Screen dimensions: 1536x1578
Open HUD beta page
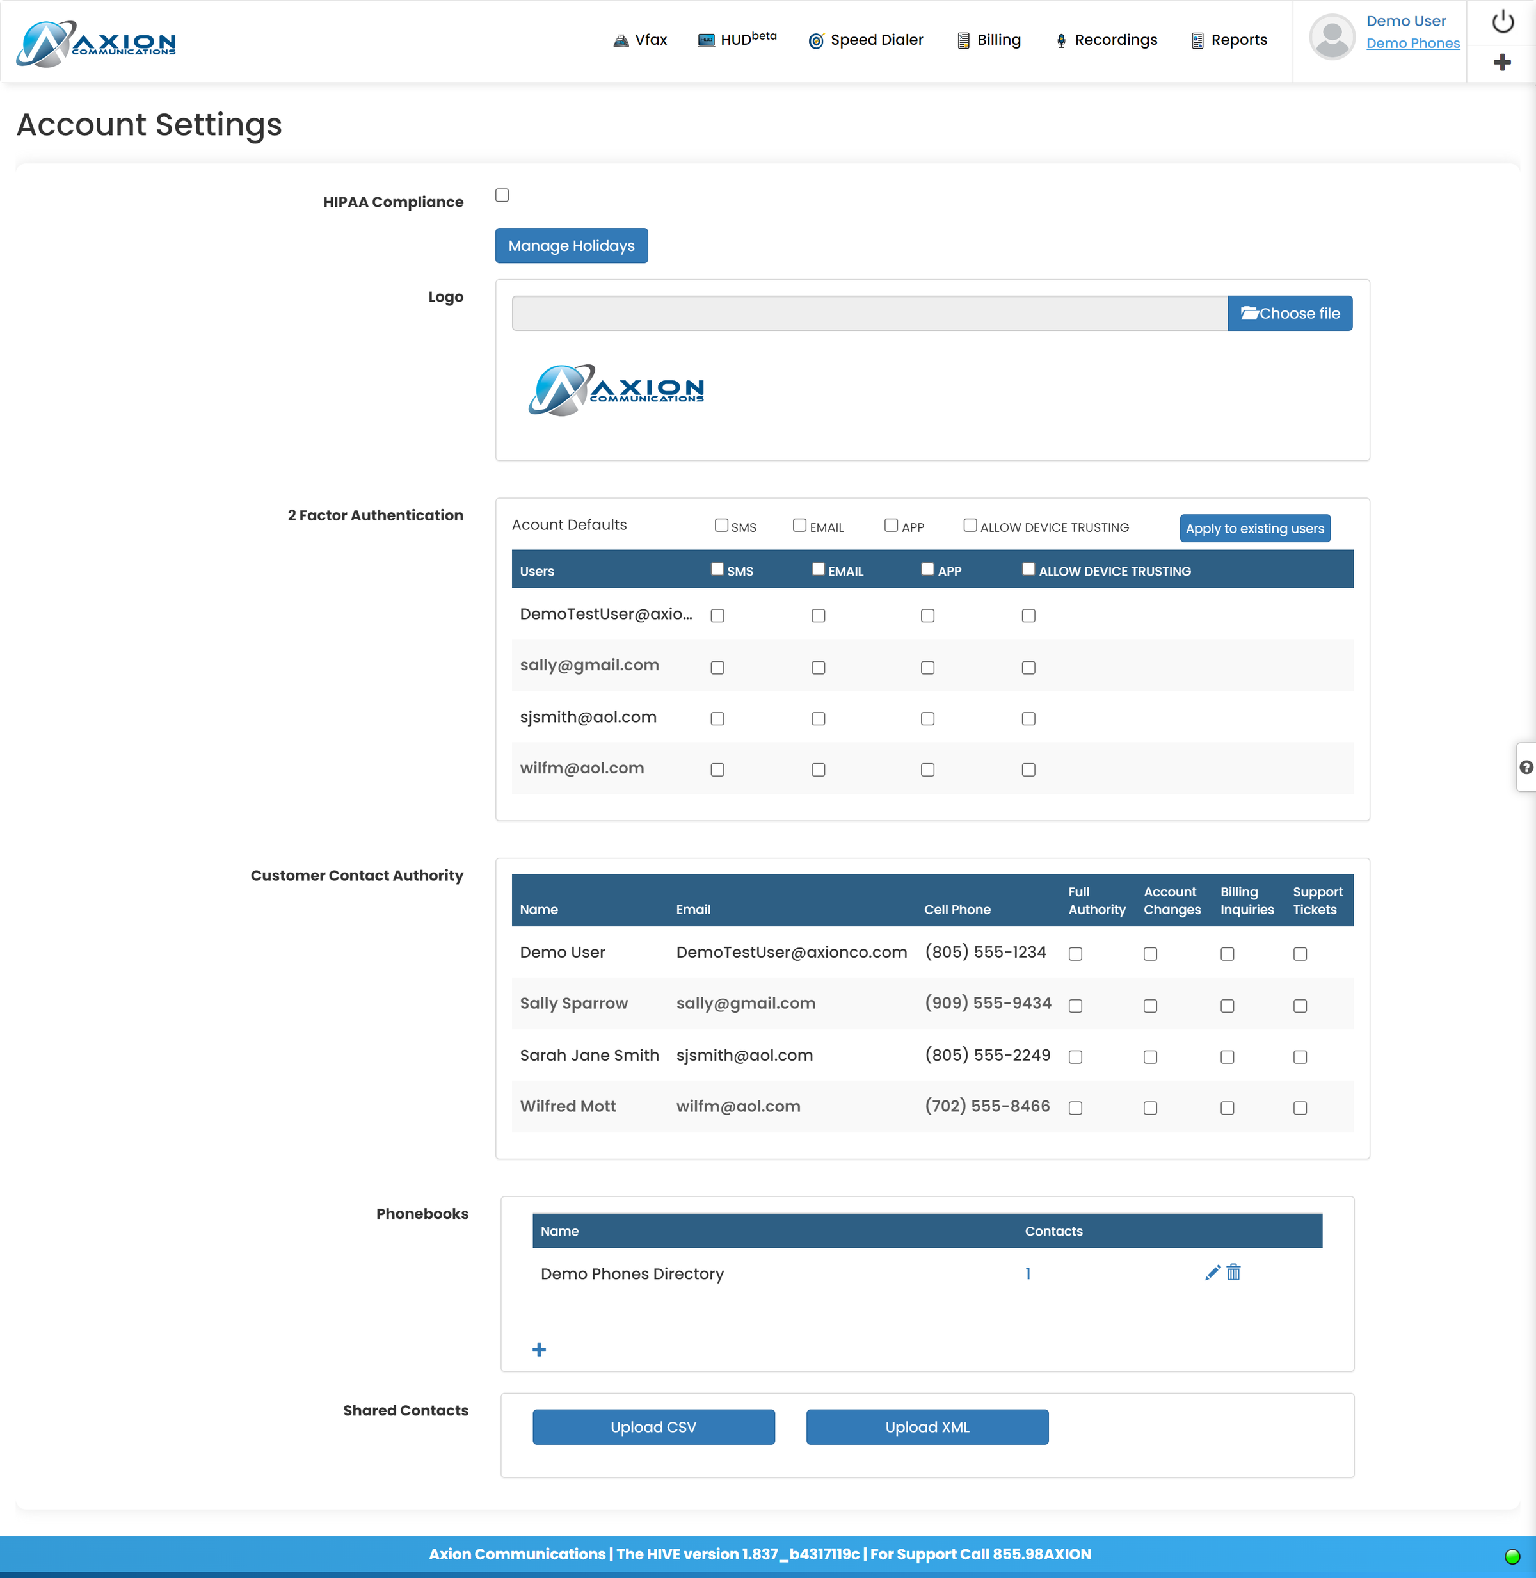(737, 40)
